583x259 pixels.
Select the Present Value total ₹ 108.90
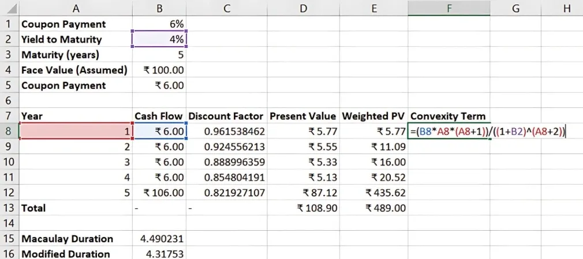tap(303, 208)
